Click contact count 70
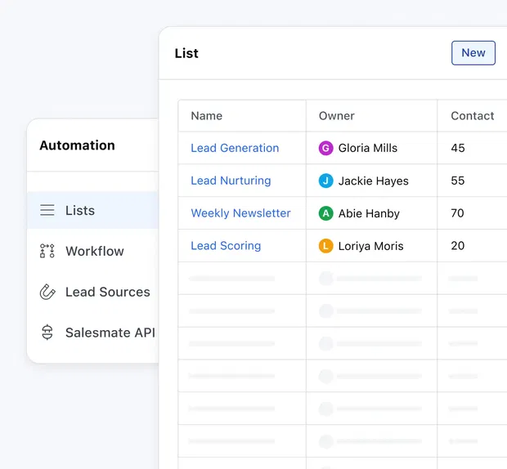 click(x=458, y=213)
